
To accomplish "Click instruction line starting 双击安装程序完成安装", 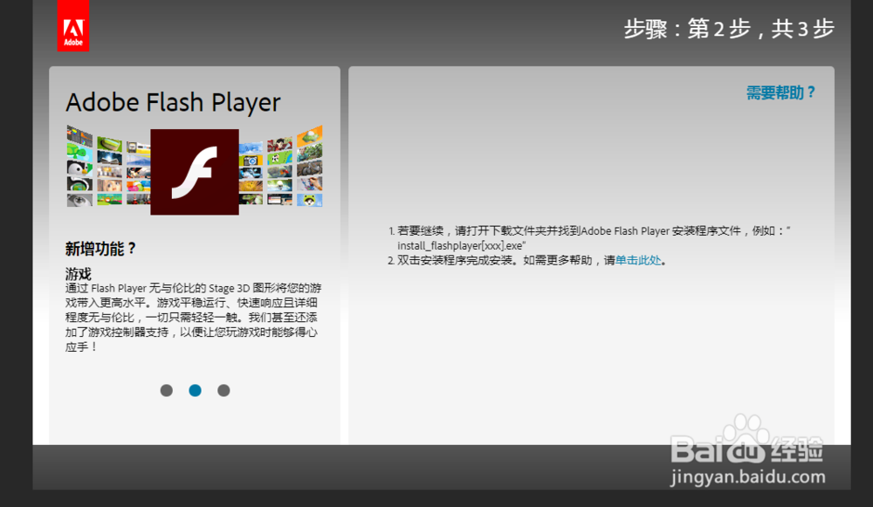I will click(528, 260).
